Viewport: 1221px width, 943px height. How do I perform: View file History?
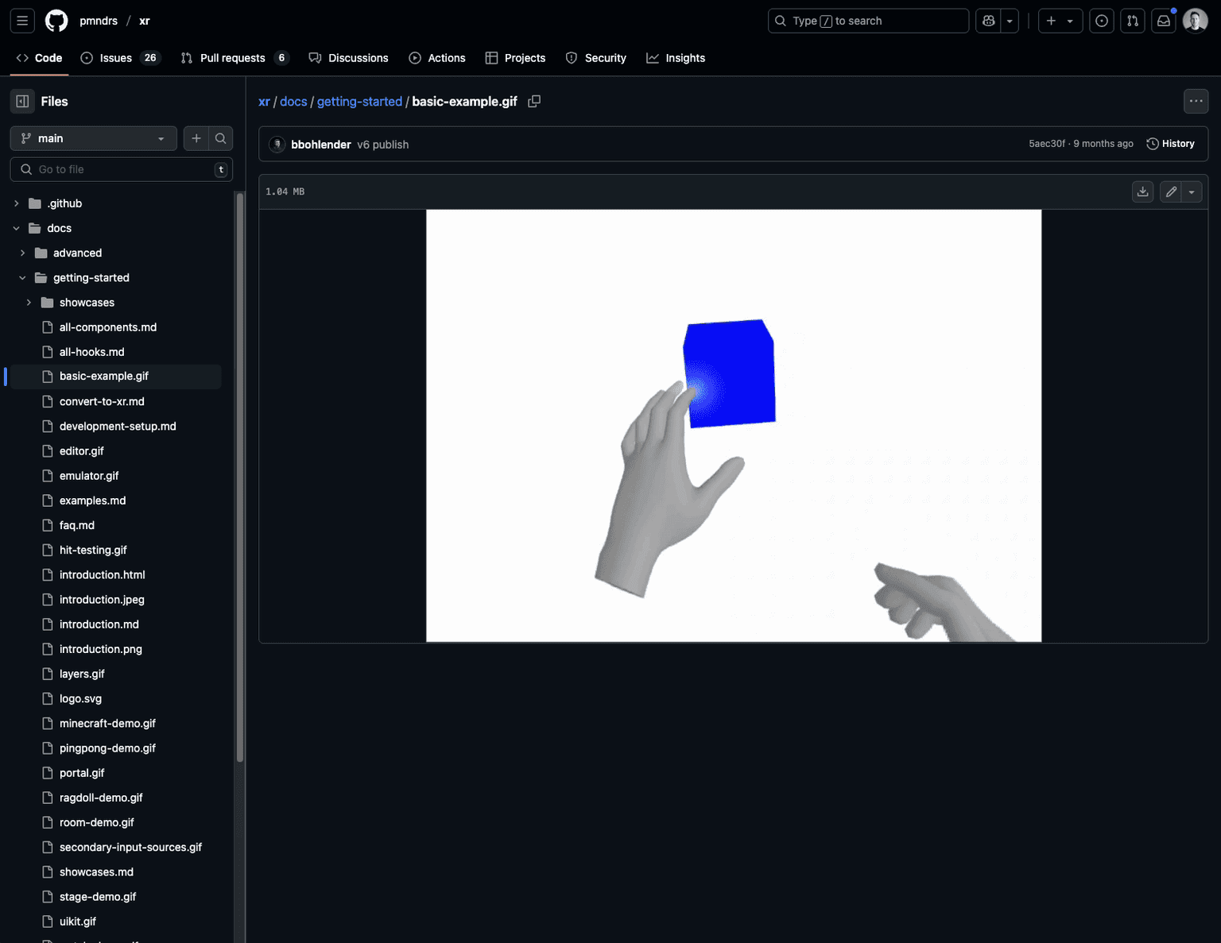(x=1170, y=144)
